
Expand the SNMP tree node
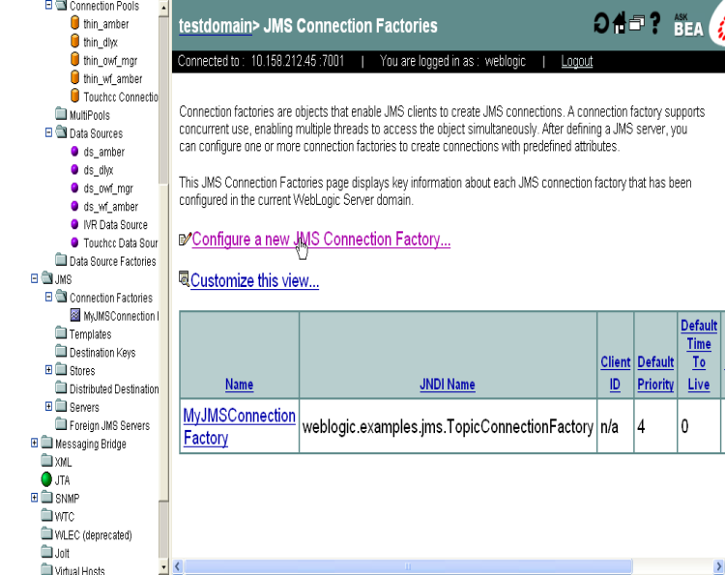[x=34, y=498]
